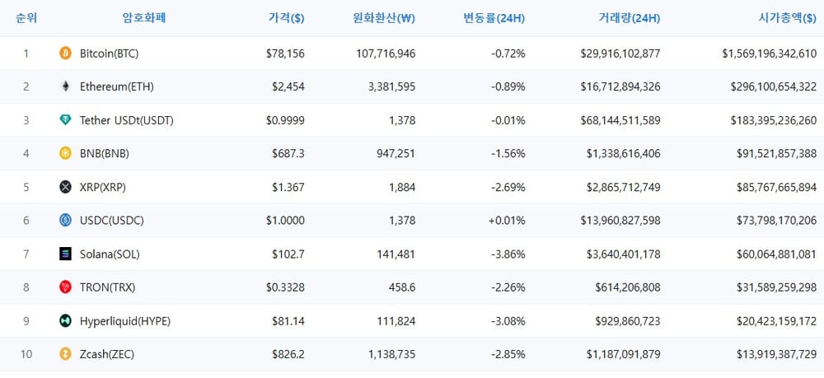Open the Ethereum(ETH) name link
Image resolution: width=824 pixels, height=378 pixels.
117,87
